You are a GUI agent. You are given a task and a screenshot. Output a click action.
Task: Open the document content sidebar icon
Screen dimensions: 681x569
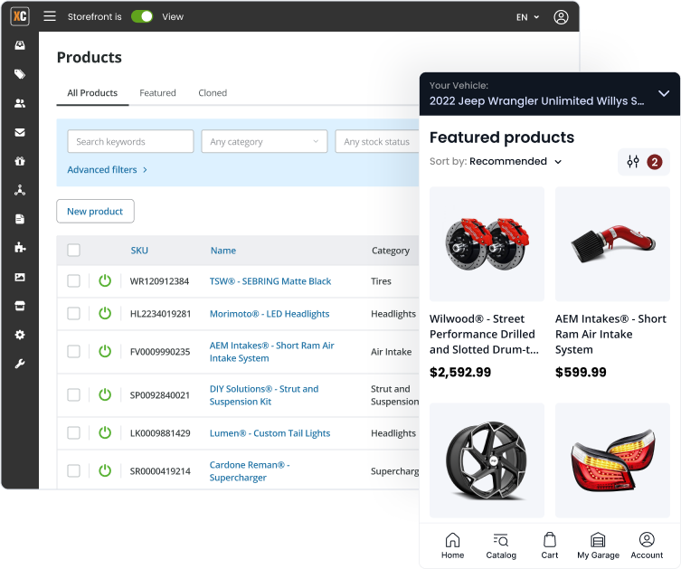click(x=20, y=219)
